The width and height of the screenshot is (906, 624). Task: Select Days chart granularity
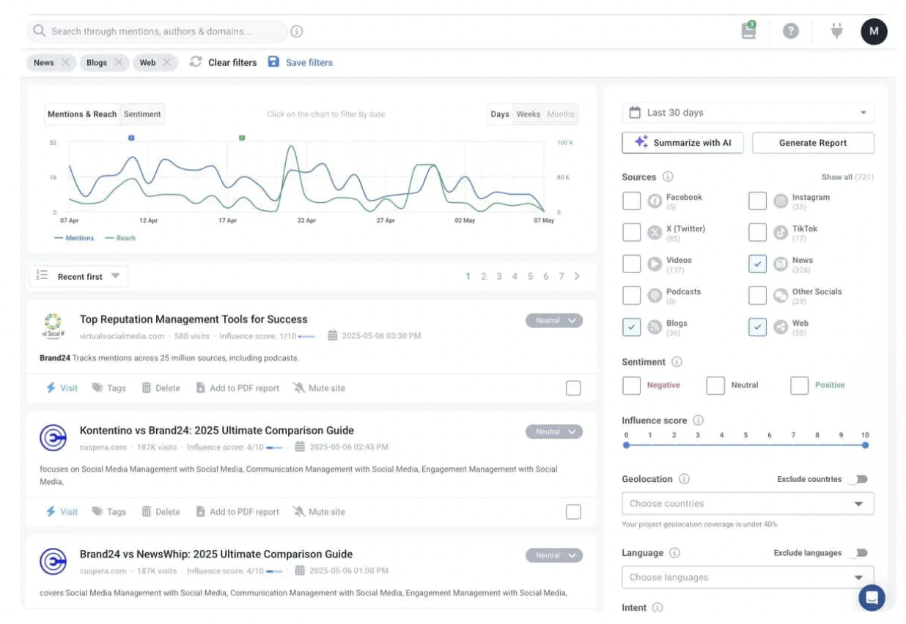[500, 114]
